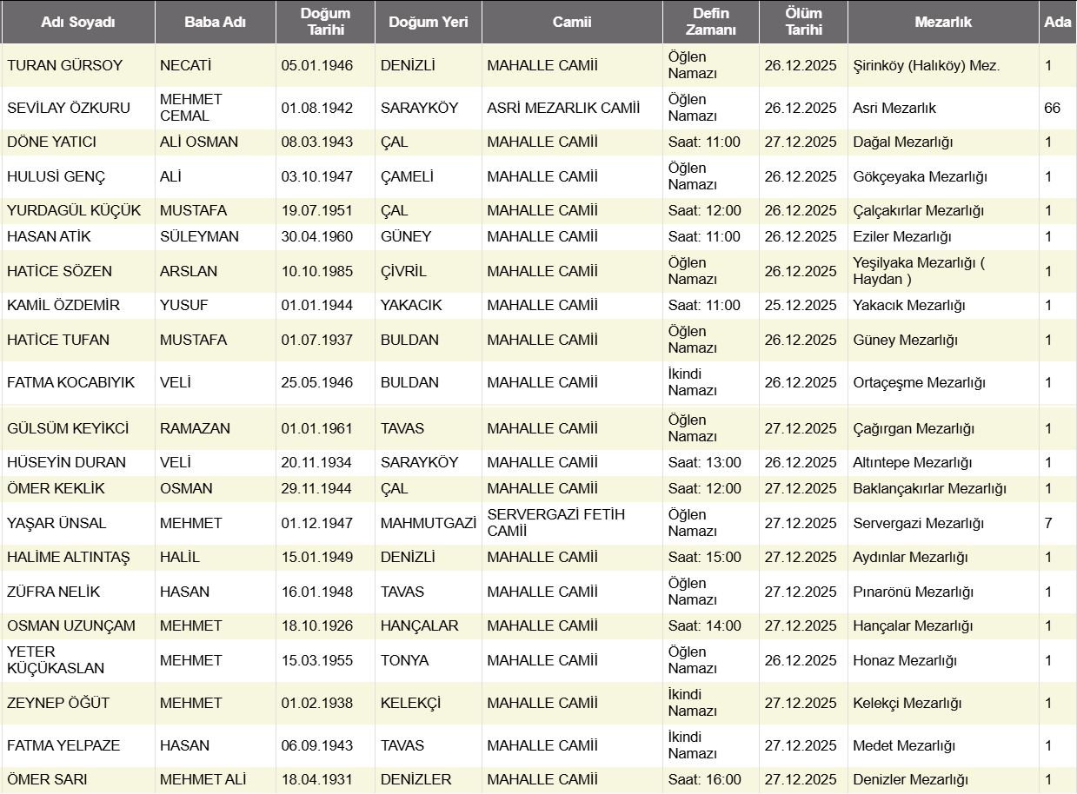Select the Baklançakırlar Mezarlığı cell
The image size is (1077, 794).
(x=929, y=488)
